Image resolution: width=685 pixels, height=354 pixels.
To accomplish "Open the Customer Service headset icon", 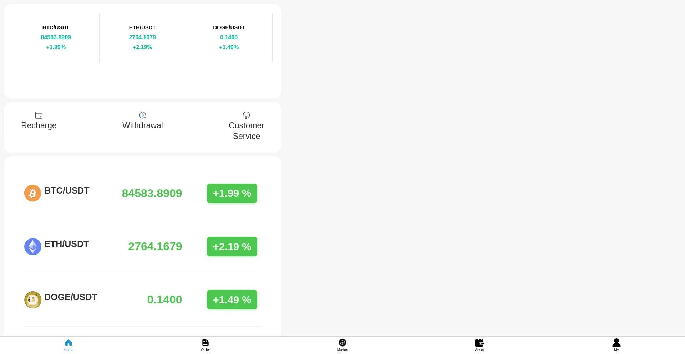I will 246,115.
